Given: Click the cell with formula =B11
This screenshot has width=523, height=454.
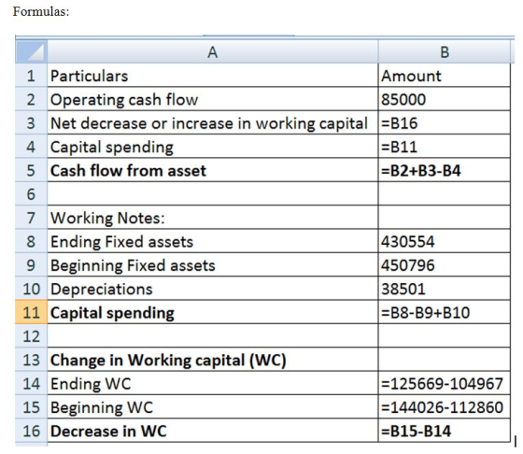Looking at the screenshot, I should (445, 147).
